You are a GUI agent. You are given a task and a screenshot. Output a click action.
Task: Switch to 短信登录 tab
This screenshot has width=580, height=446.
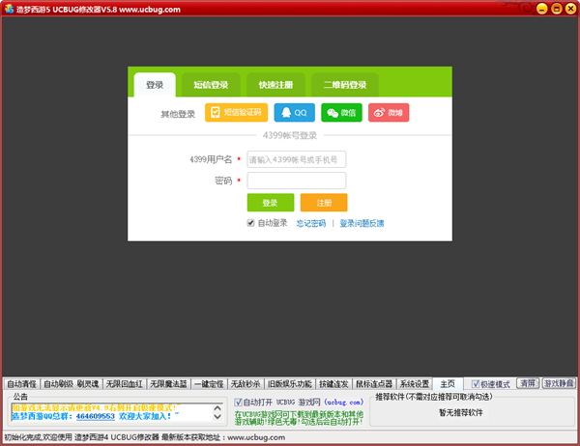coord(211,85)
